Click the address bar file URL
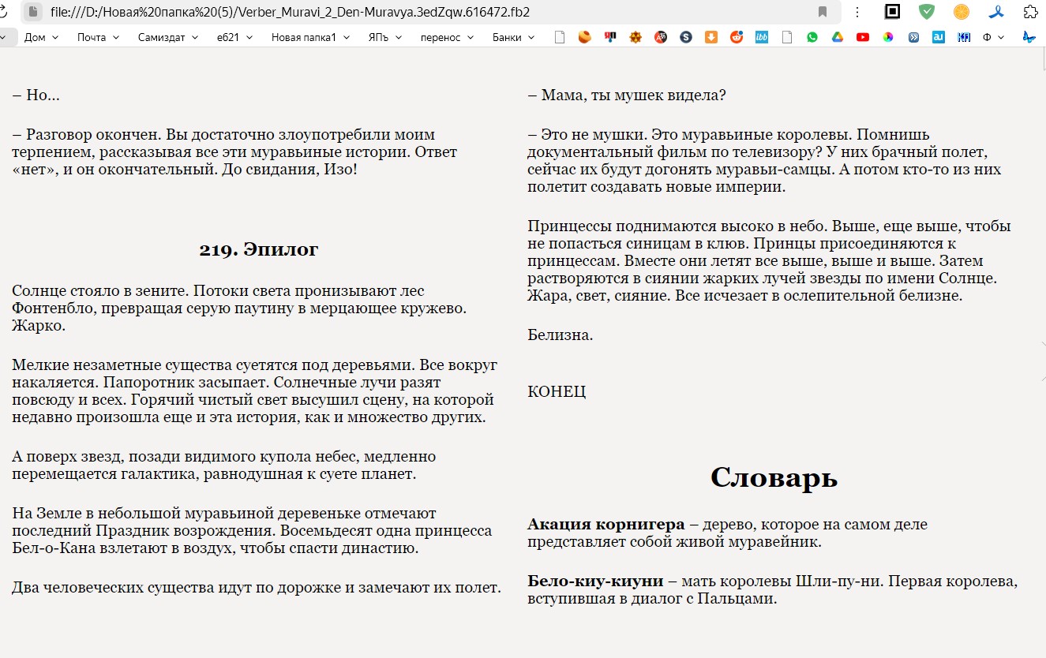Screen dimensions: 1046x658 290,12
